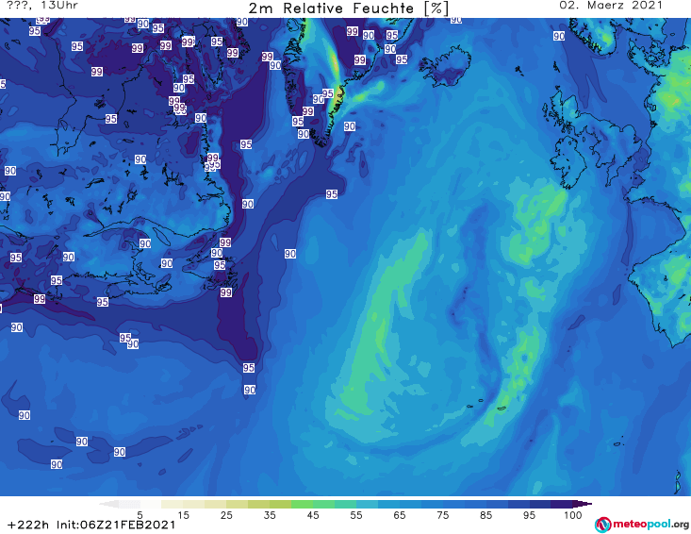Pick the dark purple arrow end of color scale
This screenshot has height=534, width=691.
pos(583,504)
